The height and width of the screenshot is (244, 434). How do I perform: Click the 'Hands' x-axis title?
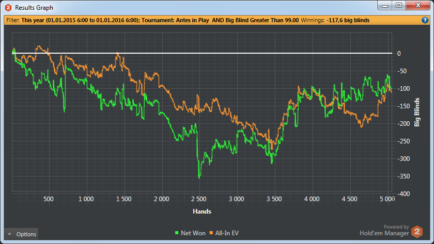(202, 211)
